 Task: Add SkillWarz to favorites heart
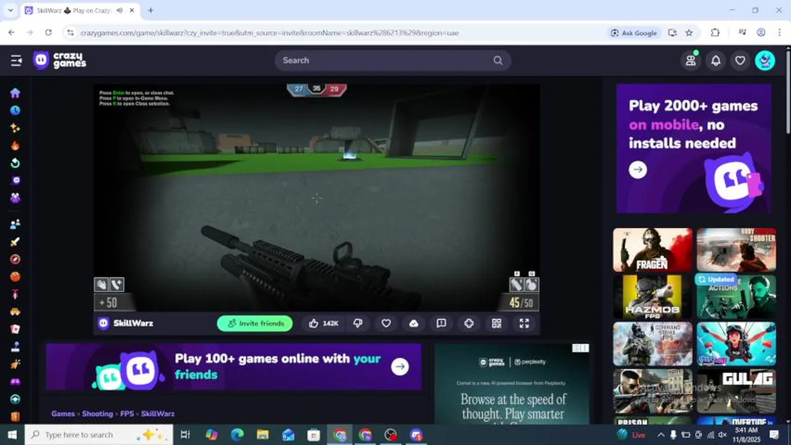coord(386,323)
